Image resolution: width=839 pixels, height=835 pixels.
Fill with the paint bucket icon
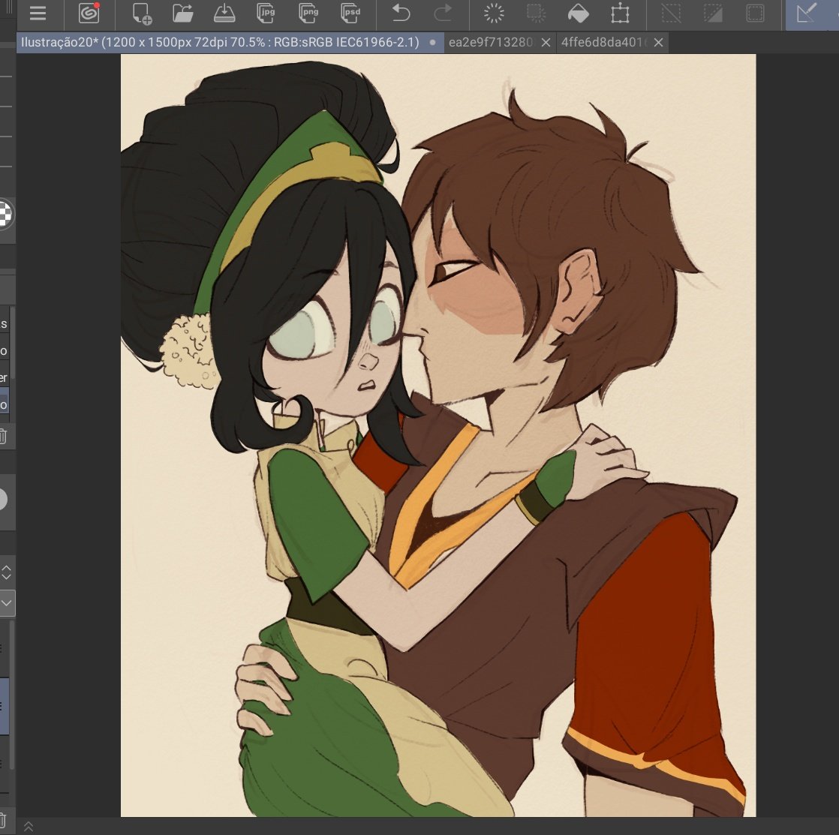578,14
